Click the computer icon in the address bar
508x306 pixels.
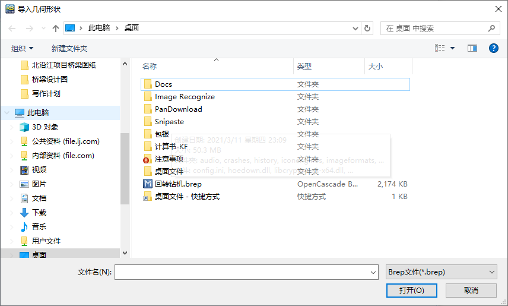70,29
